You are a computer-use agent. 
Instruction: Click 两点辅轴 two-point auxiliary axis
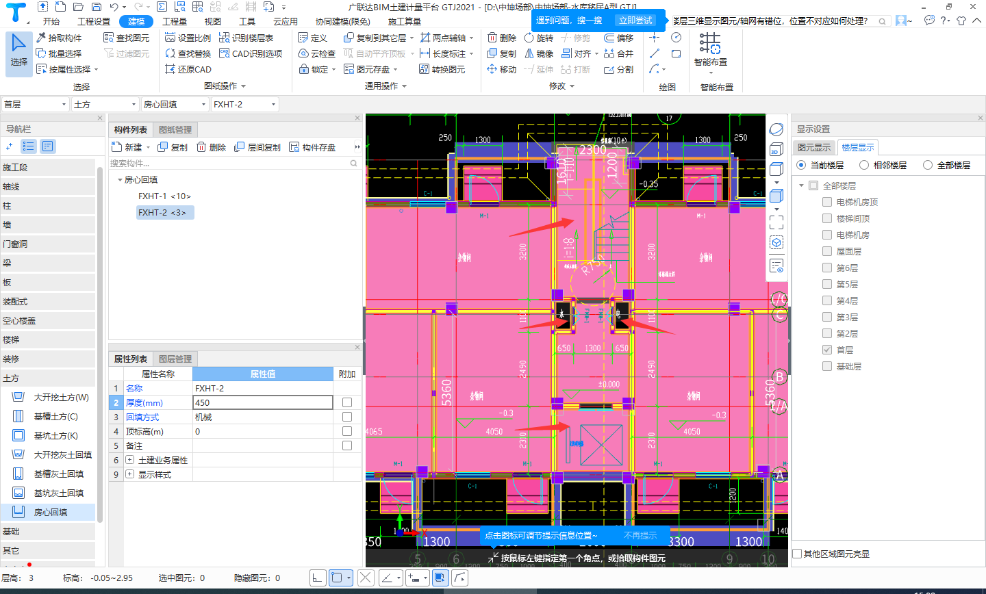pos(443,38)
